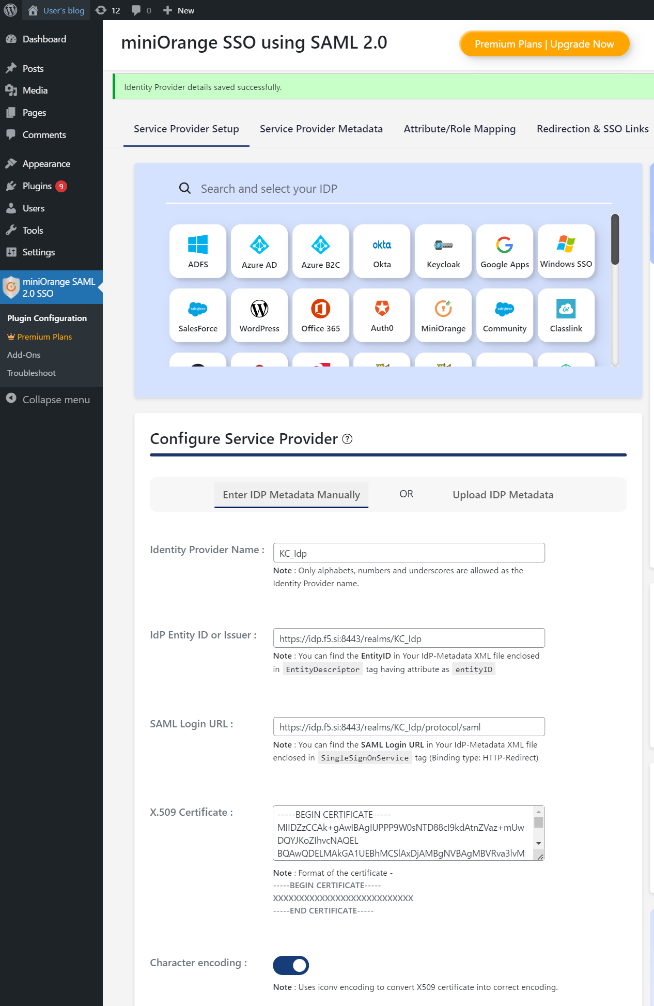The height and width of the screenshot is (1006, 654).
Task: Select the ADFS identity provider tile
Action: [x=198, y=251]
